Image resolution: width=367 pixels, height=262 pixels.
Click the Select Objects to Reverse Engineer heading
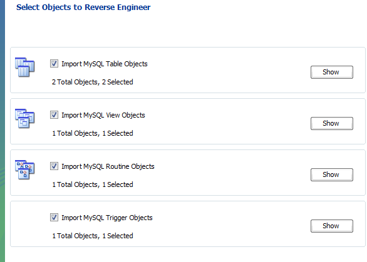point(83,8)
